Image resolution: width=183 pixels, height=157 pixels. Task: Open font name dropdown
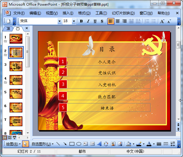59,21
